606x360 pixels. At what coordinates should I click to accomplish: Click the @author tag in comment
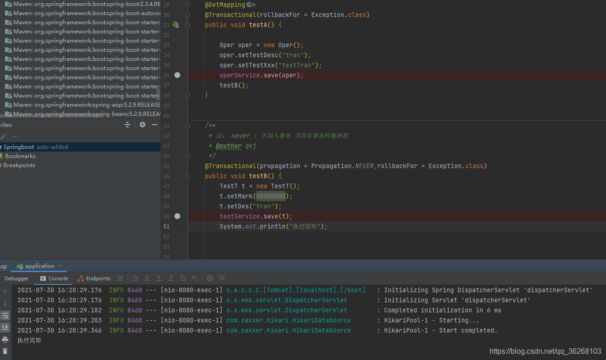click(229, 146)
